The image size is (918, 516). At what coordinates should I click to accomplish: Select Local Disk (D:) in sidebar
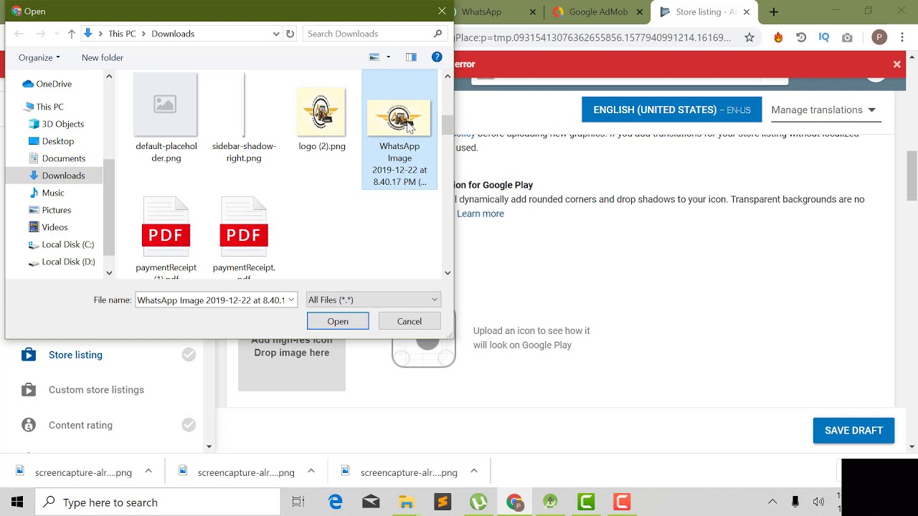coord(61,262)
